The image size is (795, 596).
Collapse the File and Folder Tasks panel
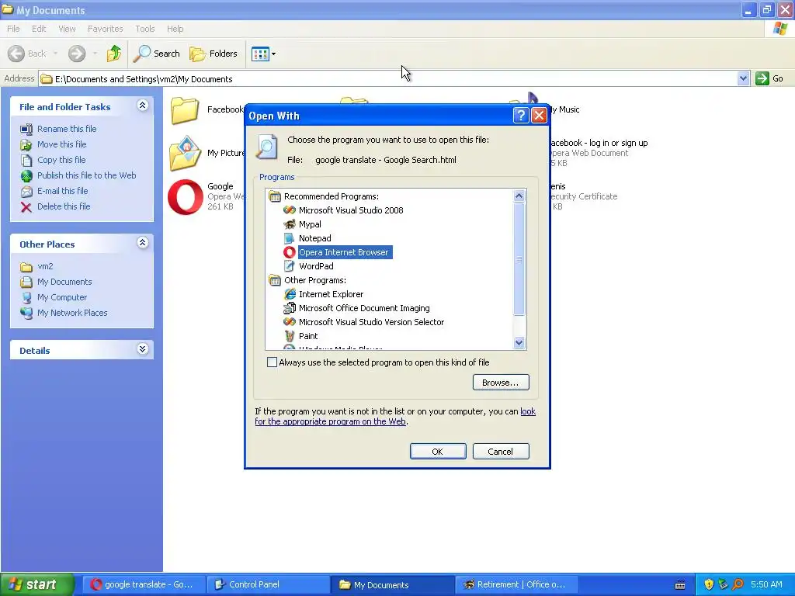[x=143, y=106]
